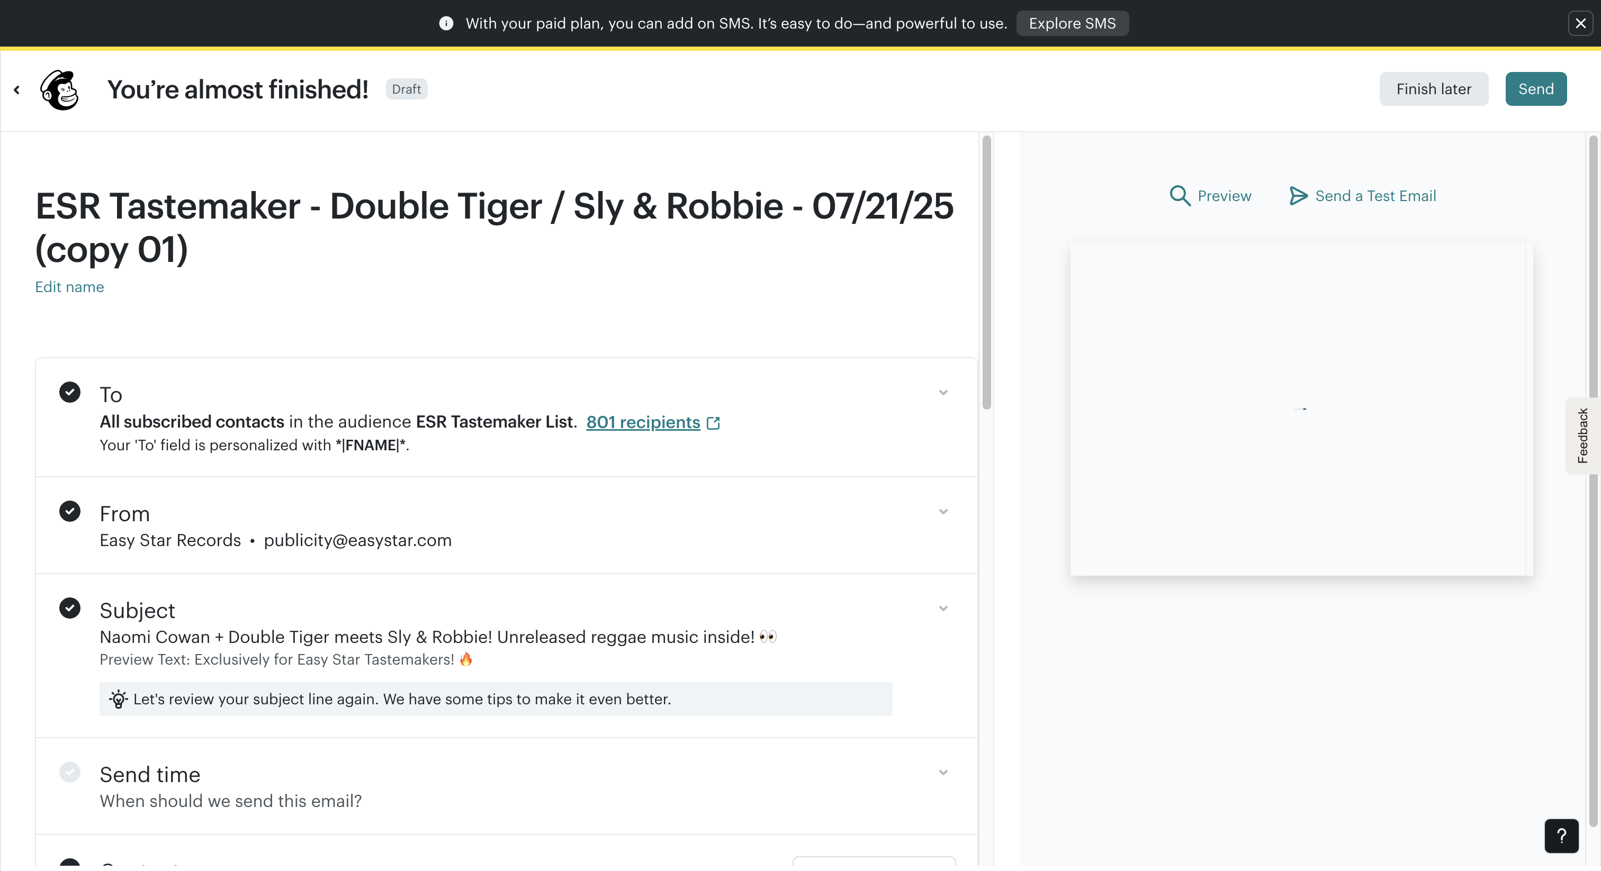Expand the To section chevron

(x=943, y=393)
